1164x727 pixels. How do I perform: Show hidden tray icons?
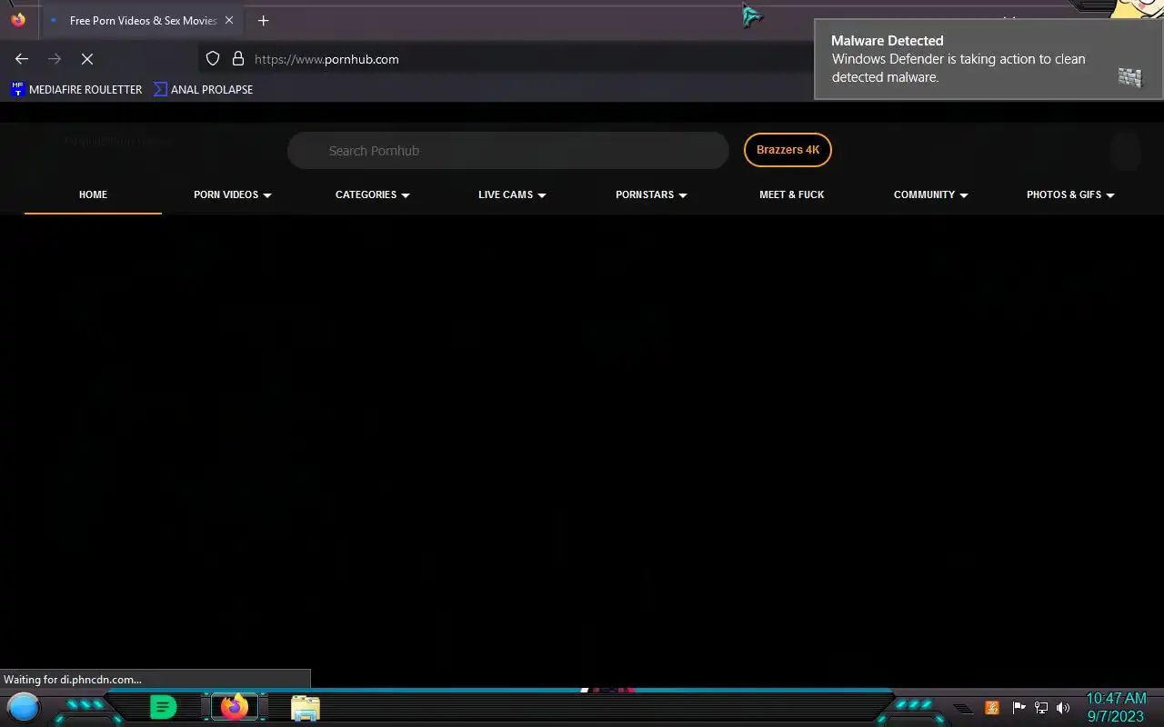point(962,708)
